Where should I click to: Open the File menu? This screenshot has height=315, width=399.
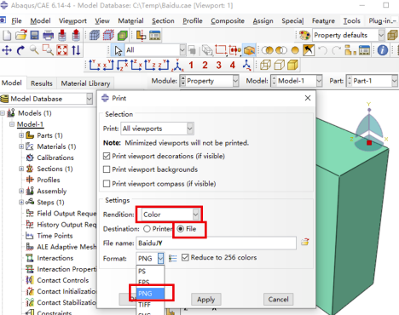pos(16,20)
